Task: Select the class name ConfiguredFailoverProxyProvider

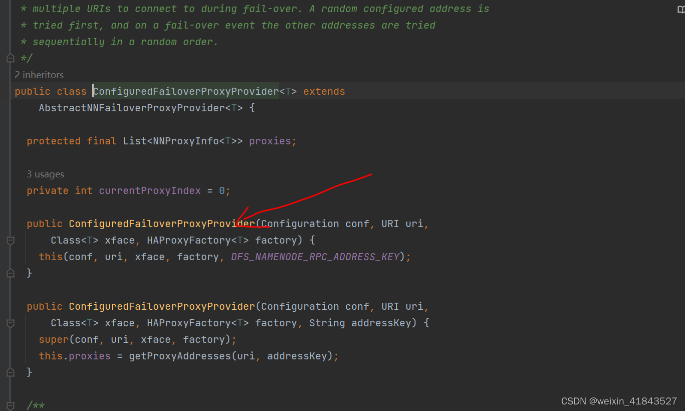Action: [x=185, y=91]
